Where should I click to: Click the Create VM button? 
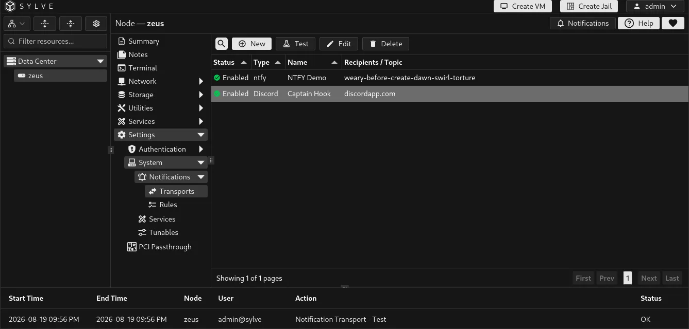pos(523,6)
